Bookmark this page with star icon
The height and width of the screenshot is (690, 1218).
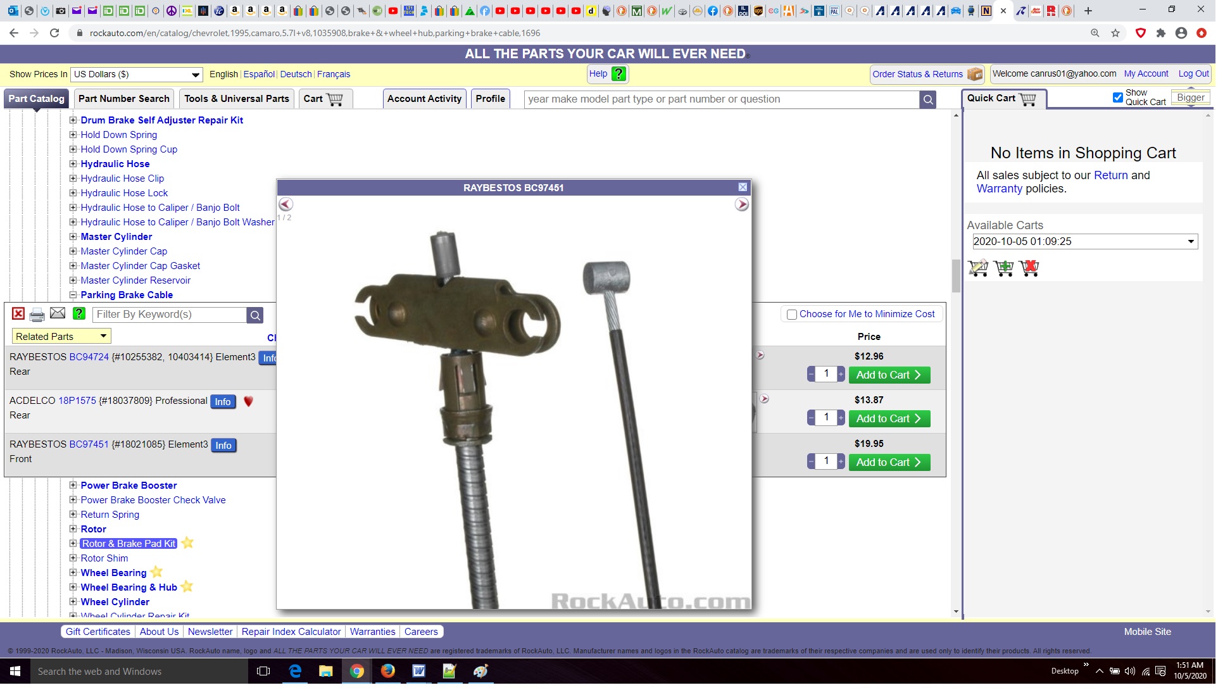pos(1117,33)
